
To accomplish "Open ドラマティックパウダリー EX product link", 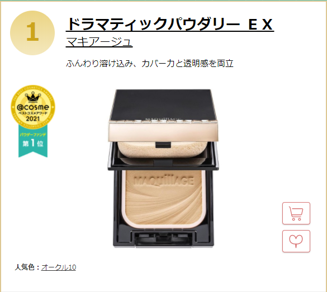I will coord(170,25).
